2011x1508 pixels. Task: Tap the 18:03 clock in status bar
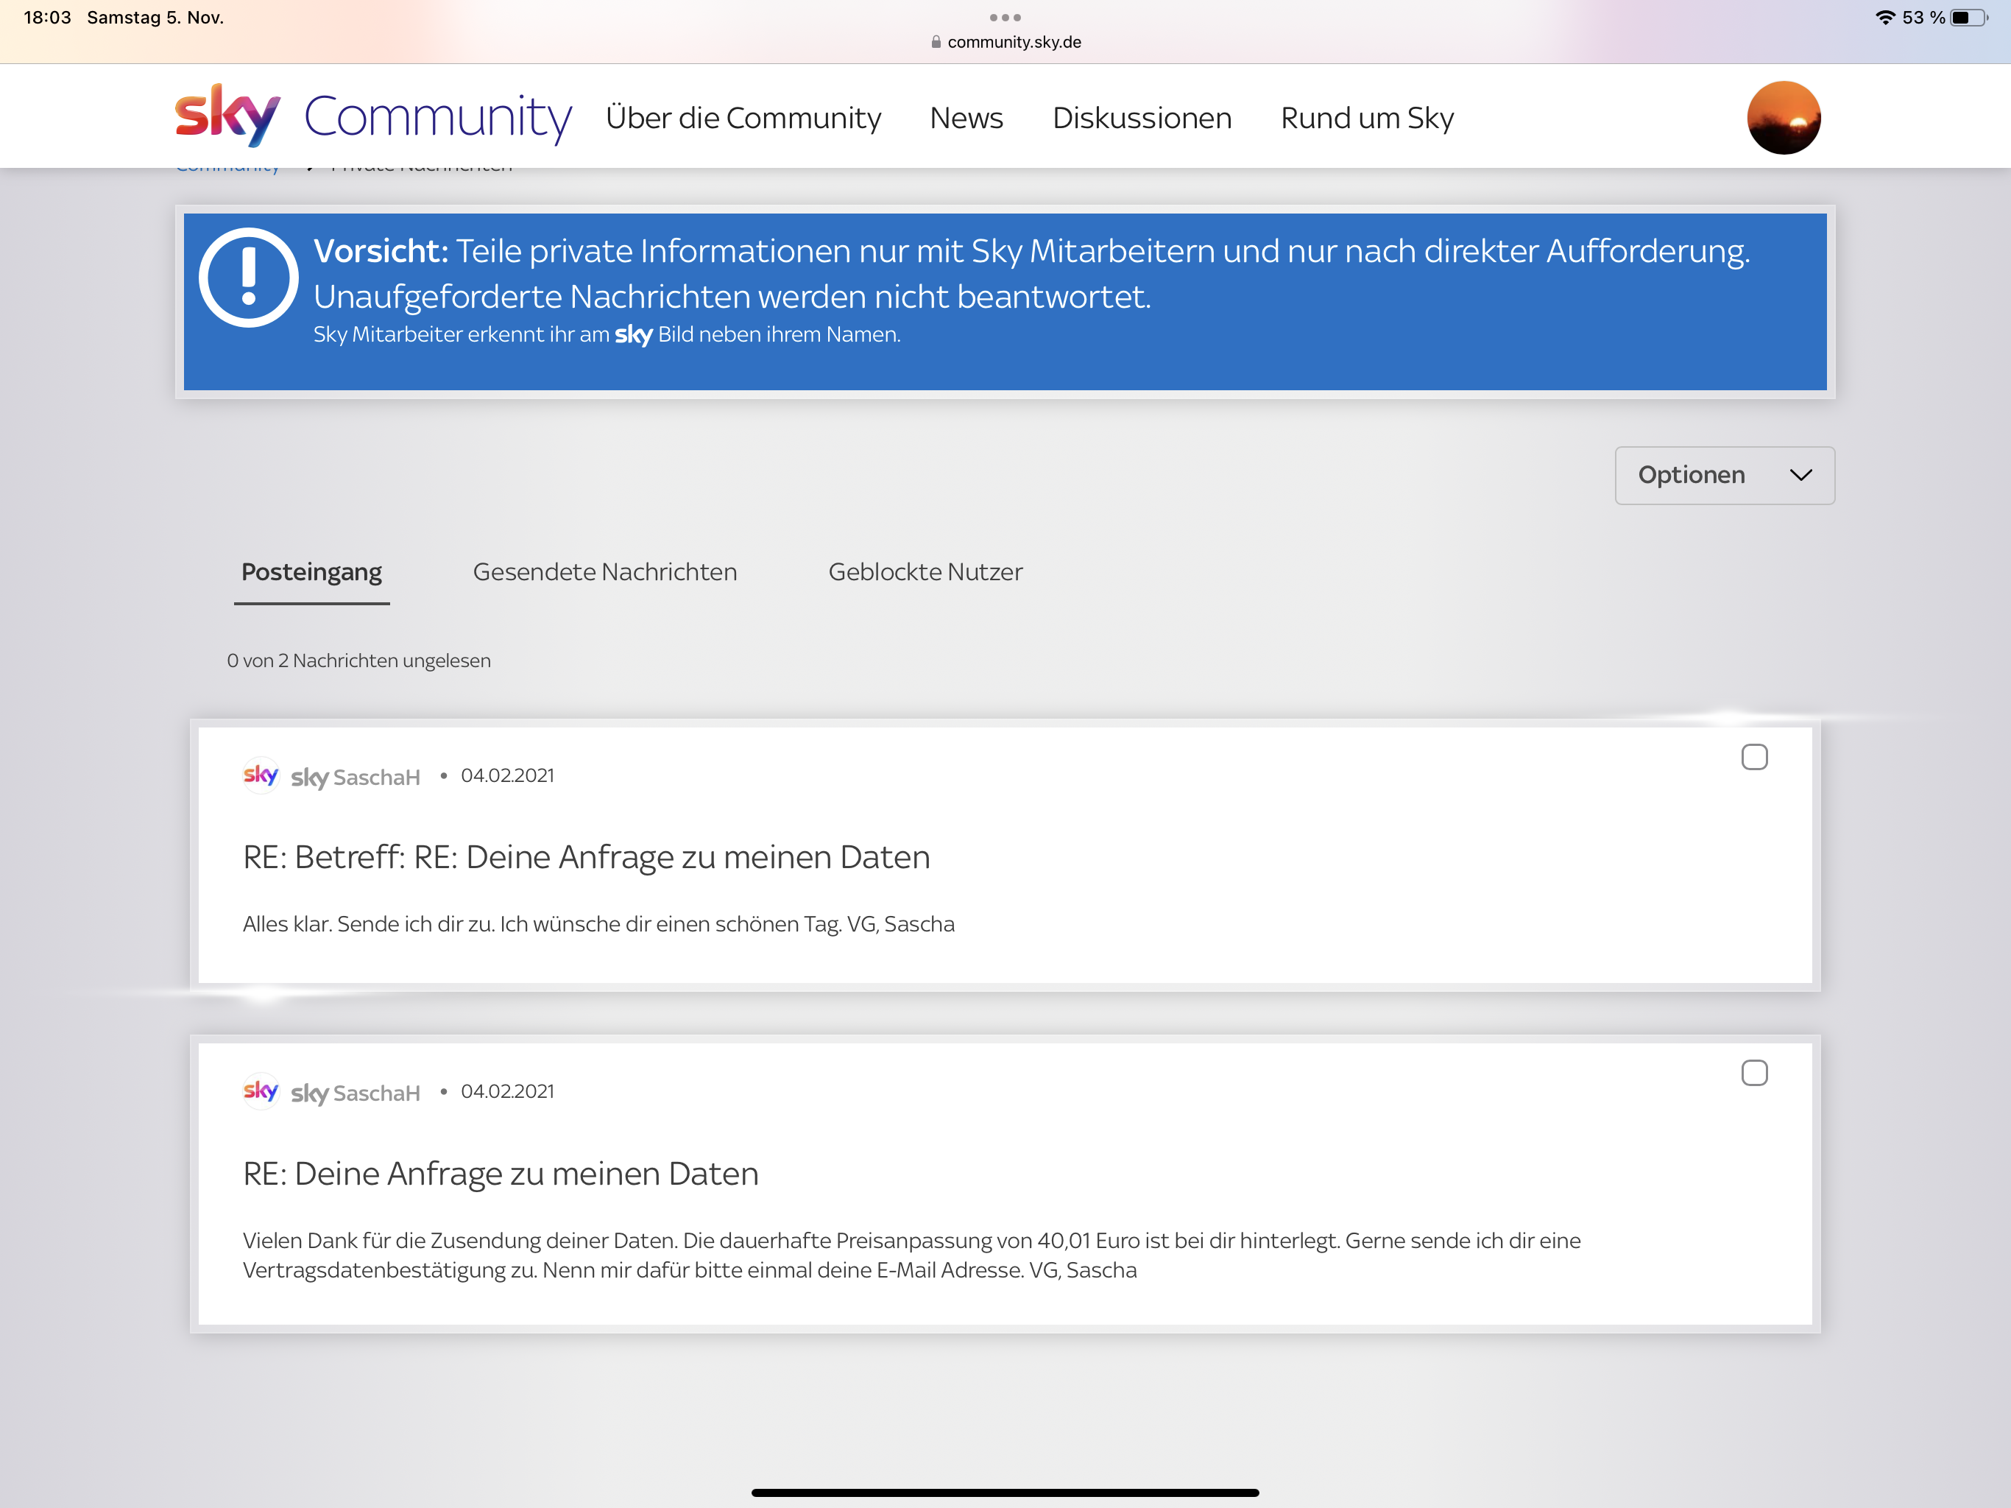point(47,17)
